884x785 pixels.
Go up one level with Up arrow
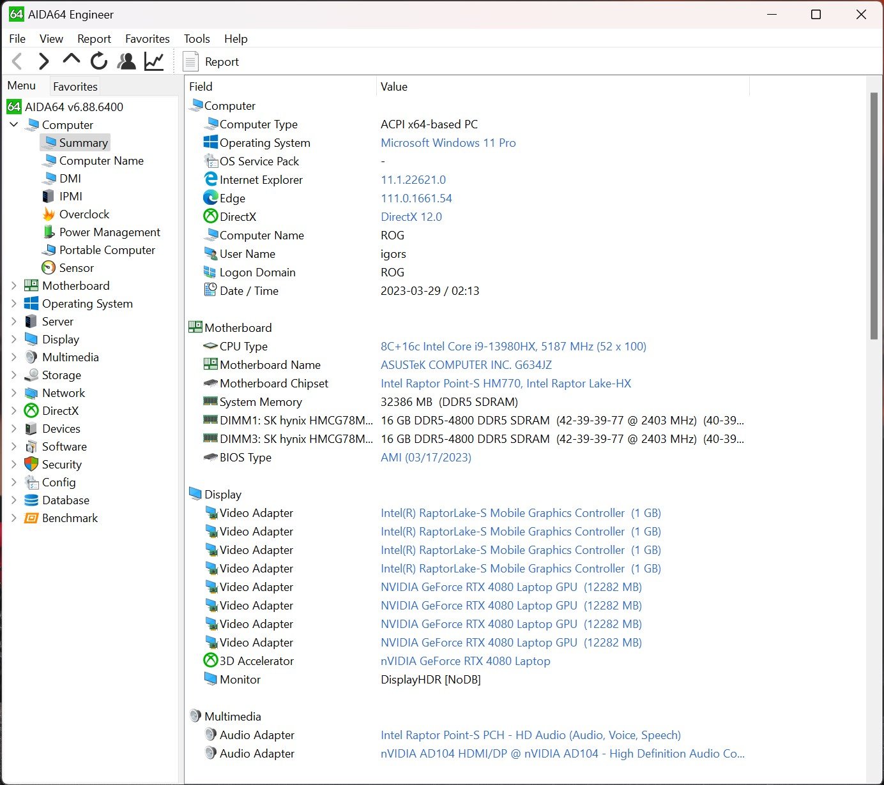click(72, 60)
